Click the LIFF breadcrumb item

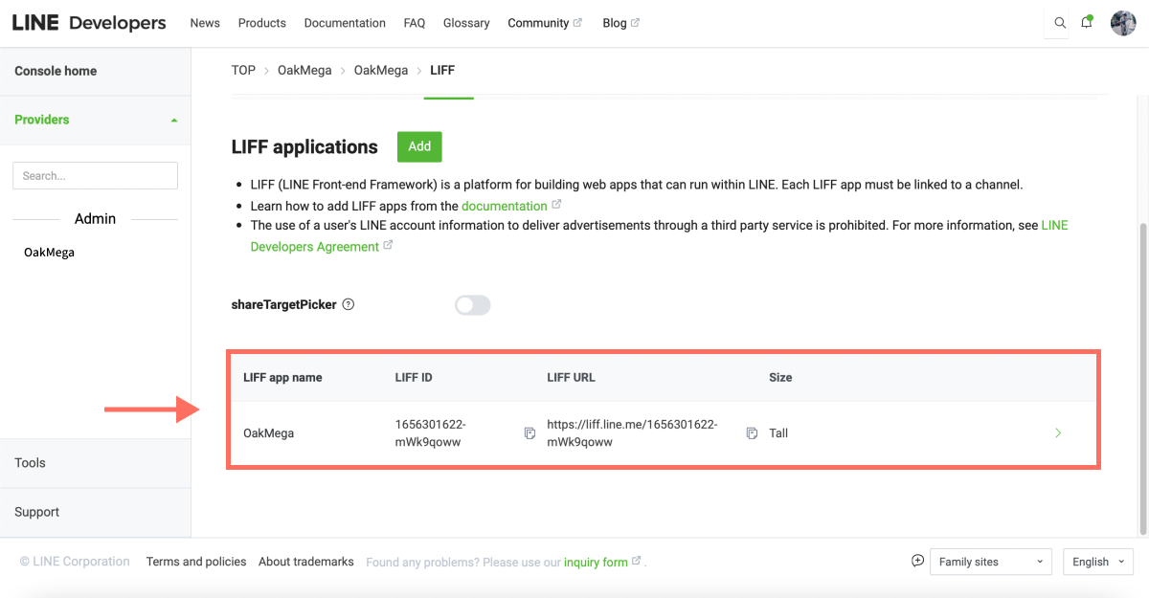(x=442, y=70)
